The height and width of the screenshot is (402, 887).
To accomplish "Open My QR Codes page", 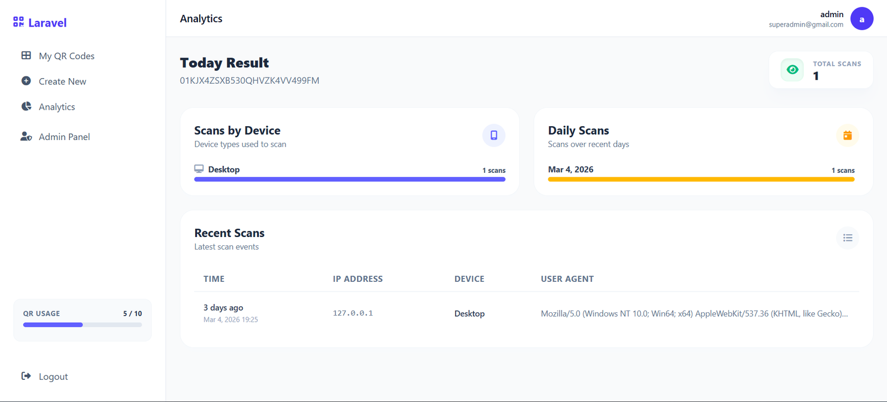I will [67, 56].
